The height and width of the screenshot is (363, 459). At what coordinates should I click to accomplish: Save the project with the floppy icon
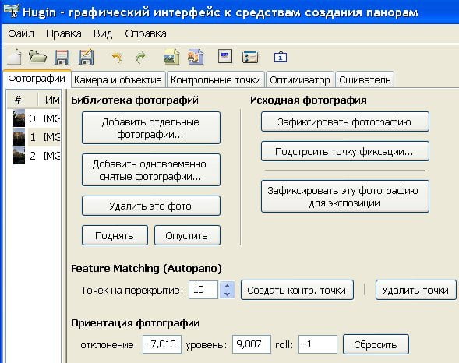click(62, 57)
